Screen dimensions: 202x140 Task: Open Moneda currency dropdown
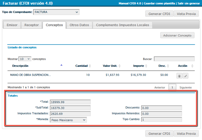pyautogui.click(x=68, y=120)
